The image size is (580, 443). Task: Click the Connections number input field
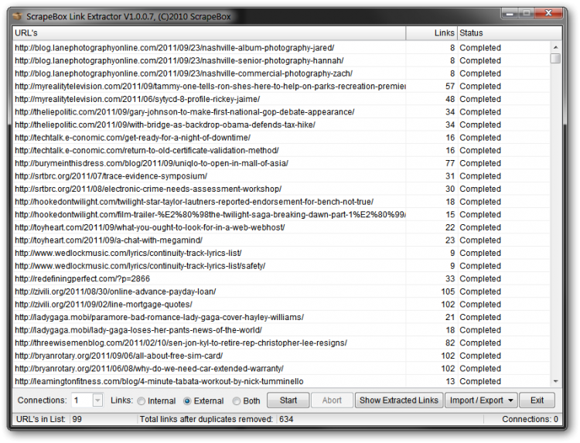(x=80, y=400)
